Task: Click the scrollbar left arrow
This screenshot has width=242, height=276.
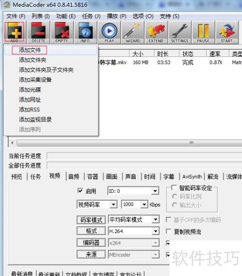Action: pos(12,143)
